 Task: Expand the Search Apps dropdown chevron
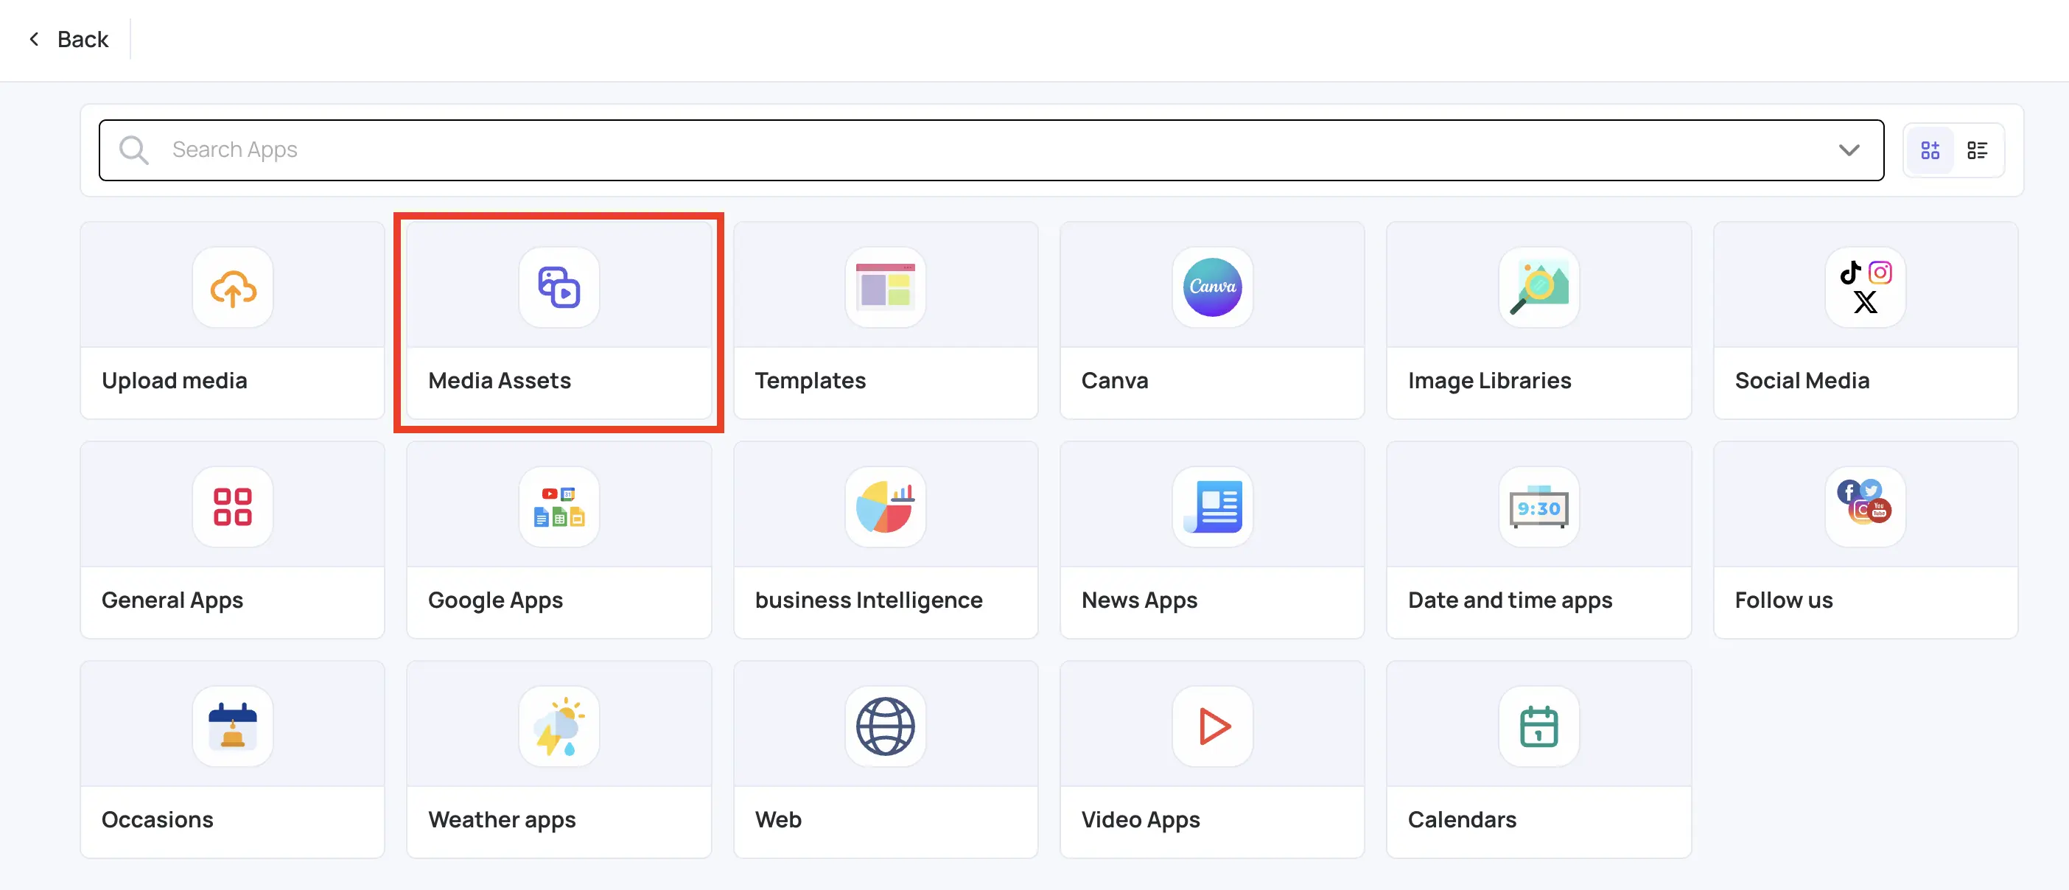click(1849, 150)
